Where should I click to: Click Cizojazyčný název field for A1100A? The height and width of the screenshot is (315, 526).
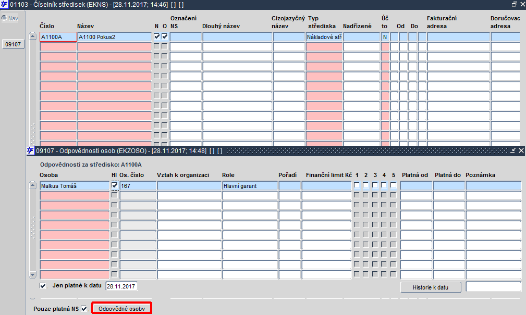click(289, 37)
